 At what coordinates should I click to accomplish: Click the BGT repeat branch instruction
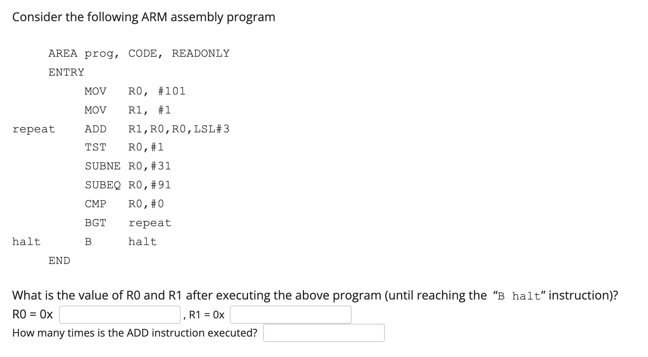pos(128,222)
